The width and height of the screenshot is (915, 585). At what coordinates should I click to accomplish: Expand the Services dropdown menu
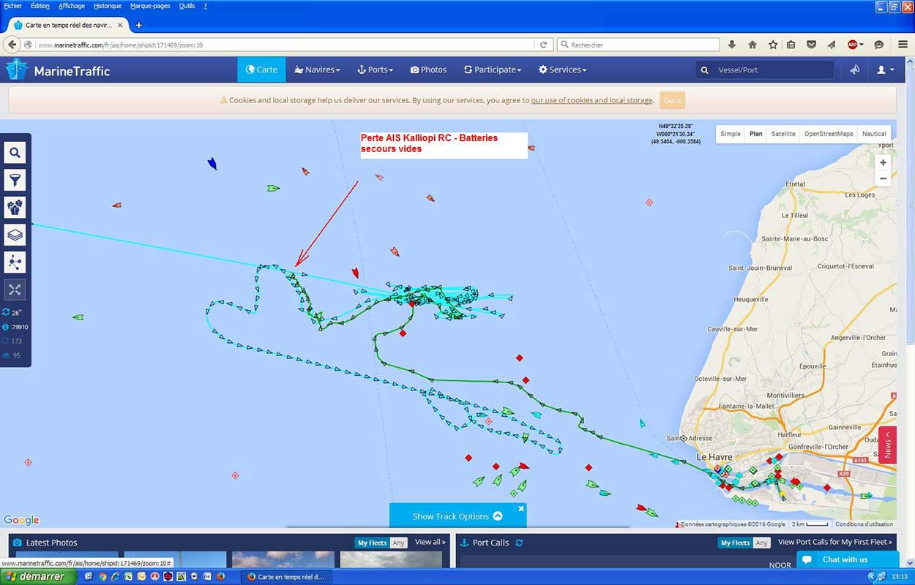[562, 69]
